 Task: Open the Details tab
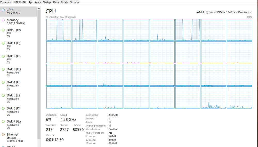click(64, 2)
